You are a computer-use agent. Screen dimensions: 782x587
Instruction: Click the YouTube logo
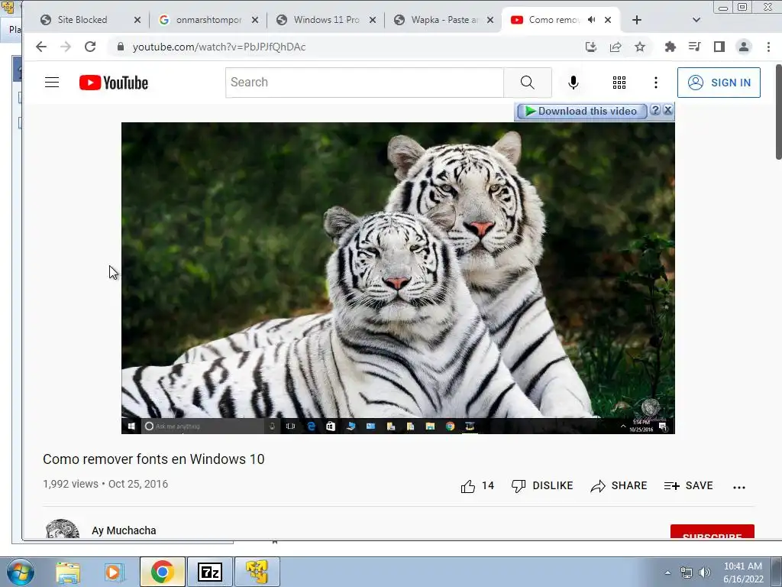pyautogui.click(x=114, y=83)
